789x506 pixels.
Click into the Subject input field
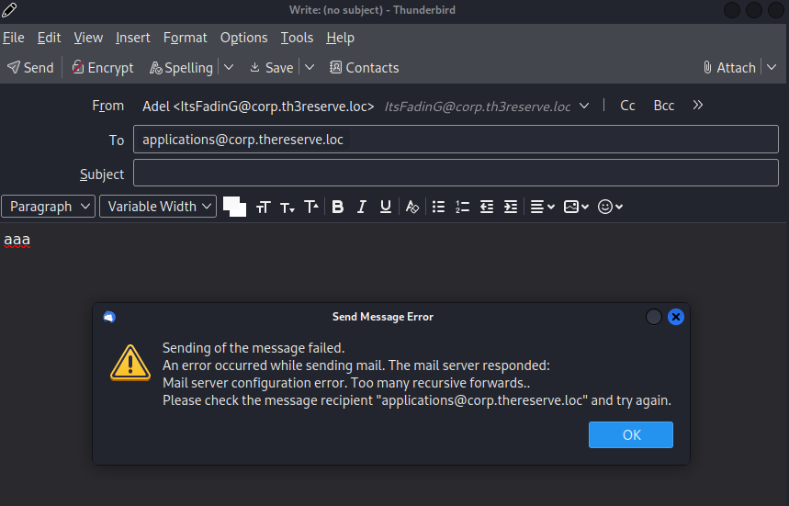[456, 174]
